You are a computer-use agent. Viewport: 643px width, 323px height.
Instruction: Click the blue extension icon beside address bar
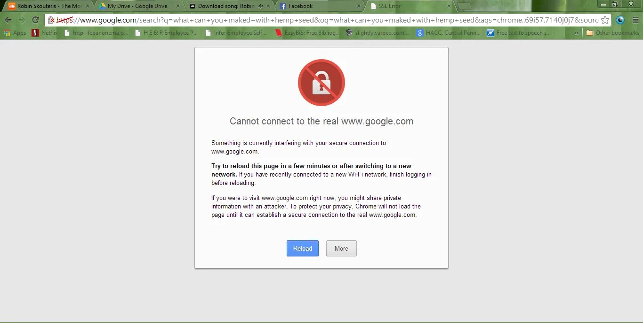click(x=620, y=20)
